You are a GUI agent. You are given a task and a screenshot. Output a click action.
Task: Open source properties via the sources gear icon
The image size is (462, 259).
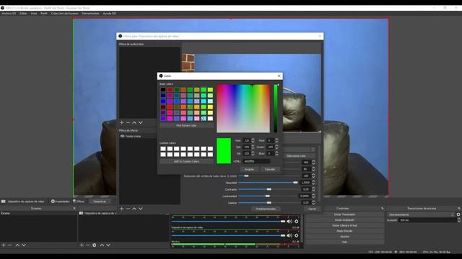[95, 245]
